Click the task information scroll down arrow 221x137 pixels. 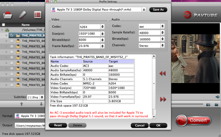(x=154, y=117)
